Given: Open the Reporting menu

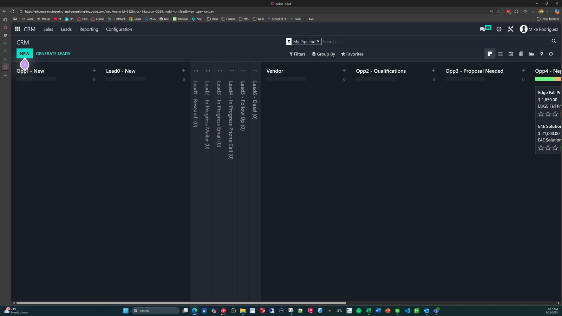Looking at the screenshot, I should pos(89,29).
